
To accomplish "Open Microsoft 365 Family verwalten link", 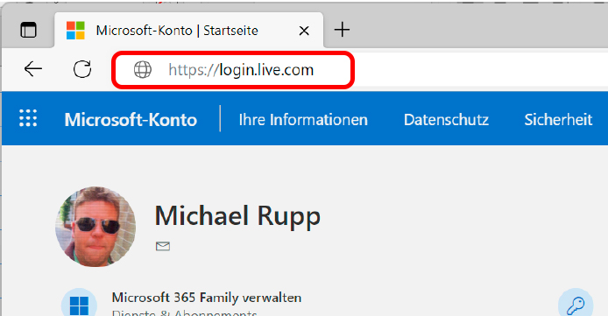I will (x=207, y=298).
